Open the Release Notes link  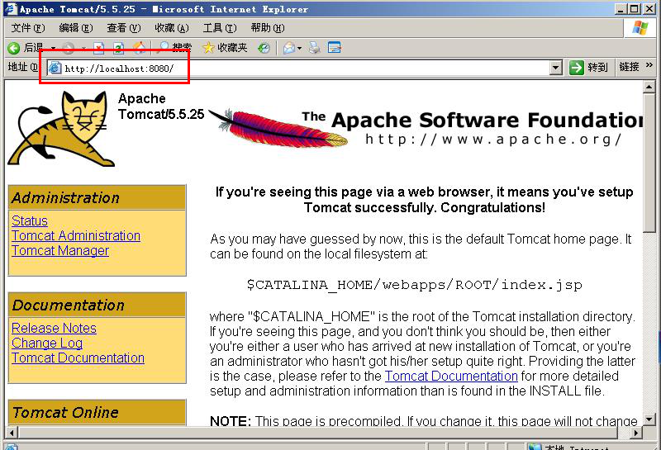54,329
